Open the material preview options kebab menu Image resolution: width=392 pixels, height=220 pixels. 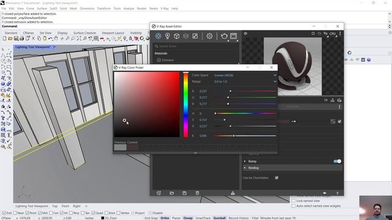[340, 34]
